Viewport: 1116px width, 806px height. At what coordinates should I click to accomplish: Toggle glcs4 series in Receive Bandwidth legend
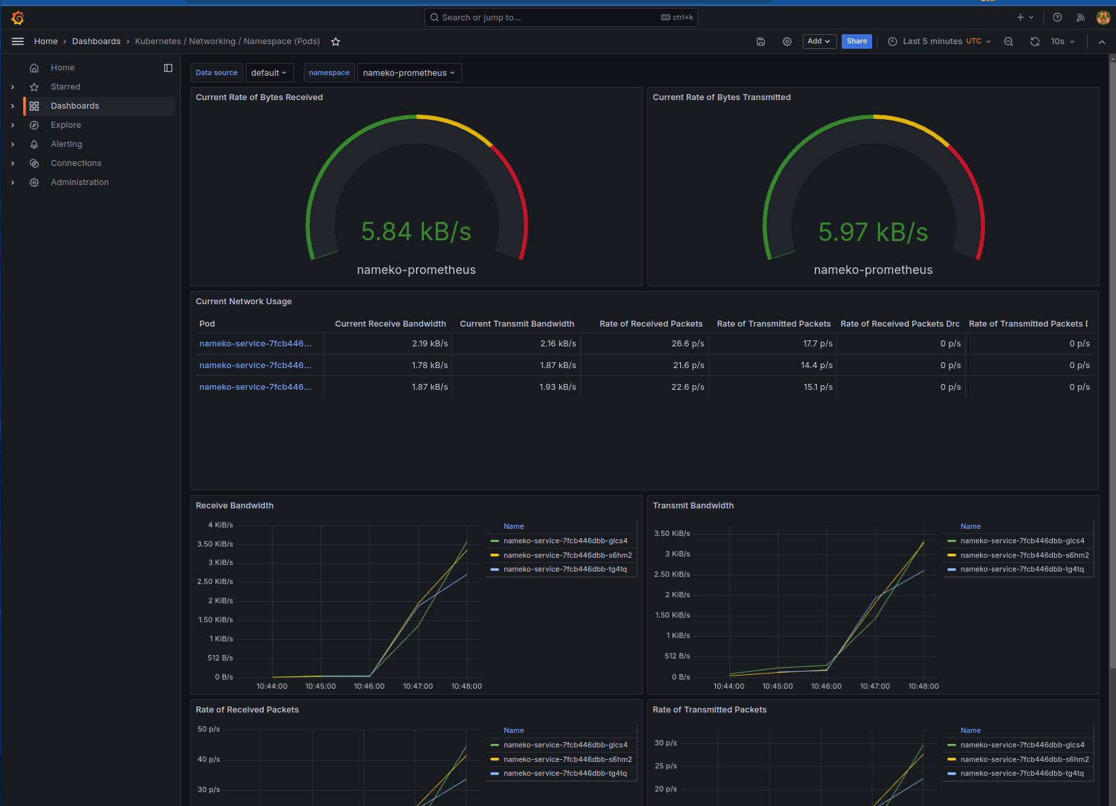pos(565,541)
